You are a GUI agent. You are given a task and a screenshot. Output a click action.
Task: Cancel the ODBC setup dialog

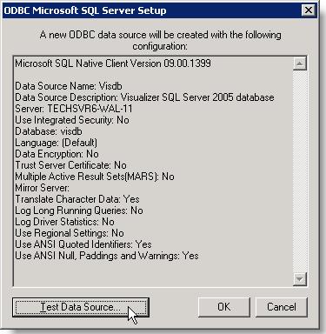click(x=282, y=307)
